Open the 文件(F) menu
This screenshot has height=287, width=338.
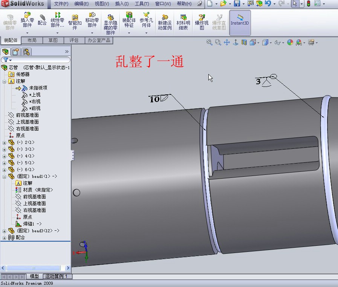[61, 4]
